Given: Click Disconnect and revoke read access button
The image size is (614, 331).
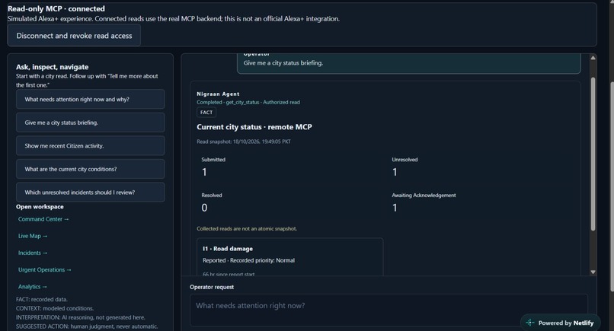Looking at the screenshot, I should [x=74, y=36].
